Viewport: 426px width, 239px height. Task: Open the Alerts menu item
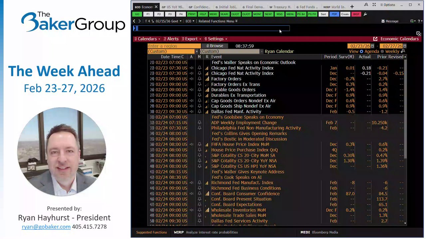[171, 39]
